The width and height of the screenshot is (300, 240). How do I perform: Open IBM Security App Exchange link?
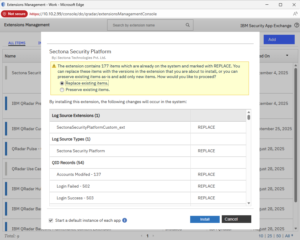(x=265, y=26)
